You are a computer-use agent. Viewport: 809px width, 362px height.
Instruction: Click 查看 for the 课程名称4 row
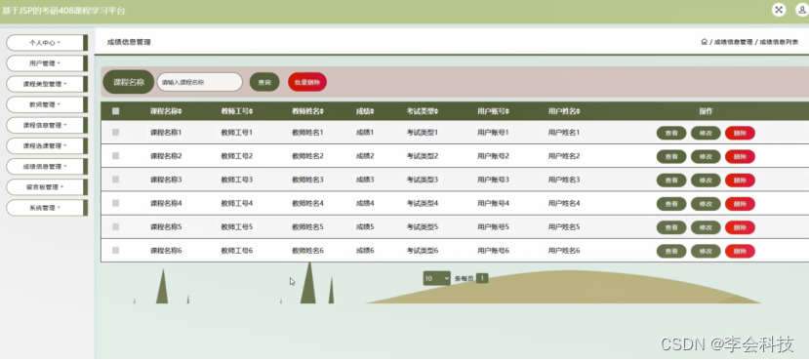coord(671,204)
